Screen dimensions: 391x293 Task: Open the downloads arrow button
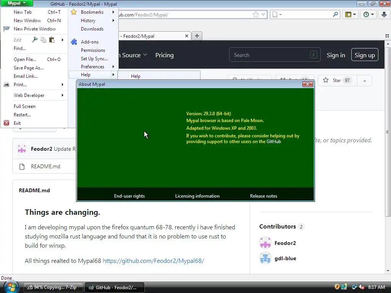384,14
